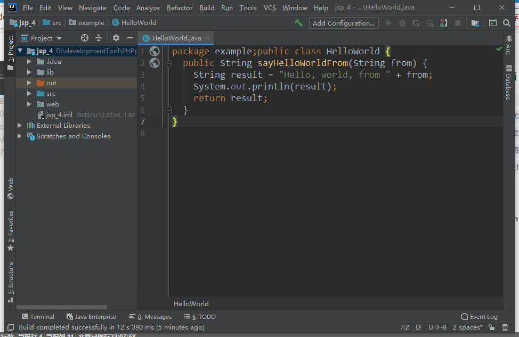The width and height of the screenshot is (519, 337).
Task: Collapse the method fold marker on line 2
Action: point(168,63)
